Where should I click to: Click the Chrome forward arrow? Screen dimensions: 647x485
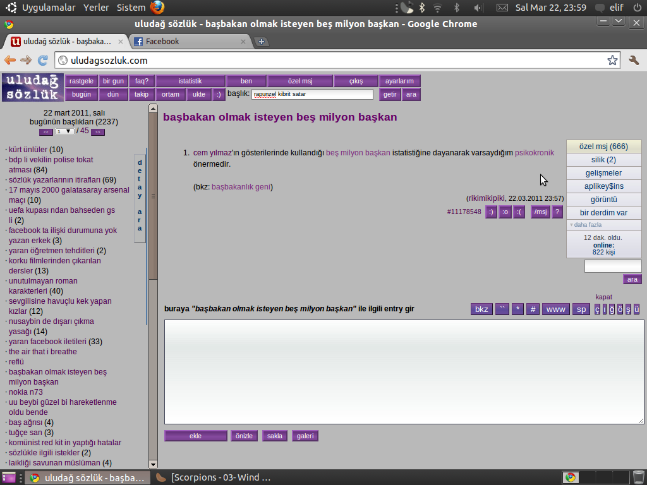click(x=26, y=60)
